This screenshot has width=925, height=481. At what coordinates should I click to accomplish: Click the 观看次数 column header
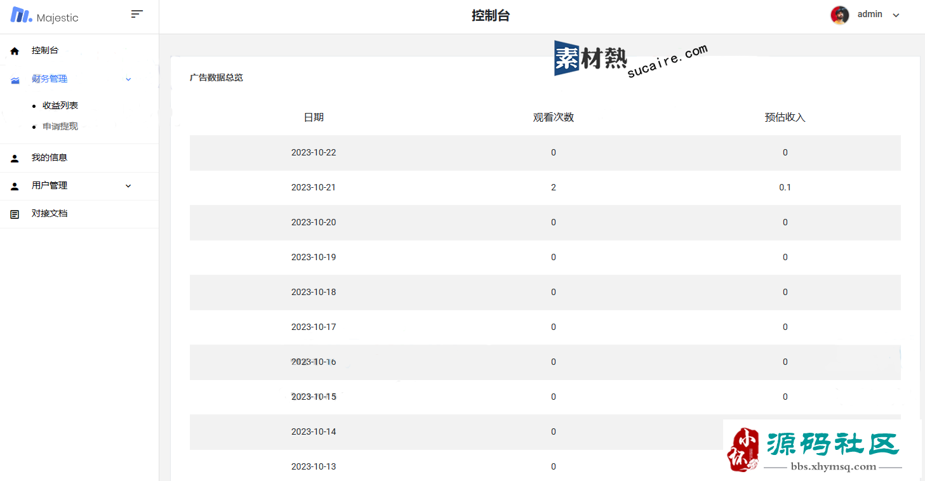pos(553,117)
